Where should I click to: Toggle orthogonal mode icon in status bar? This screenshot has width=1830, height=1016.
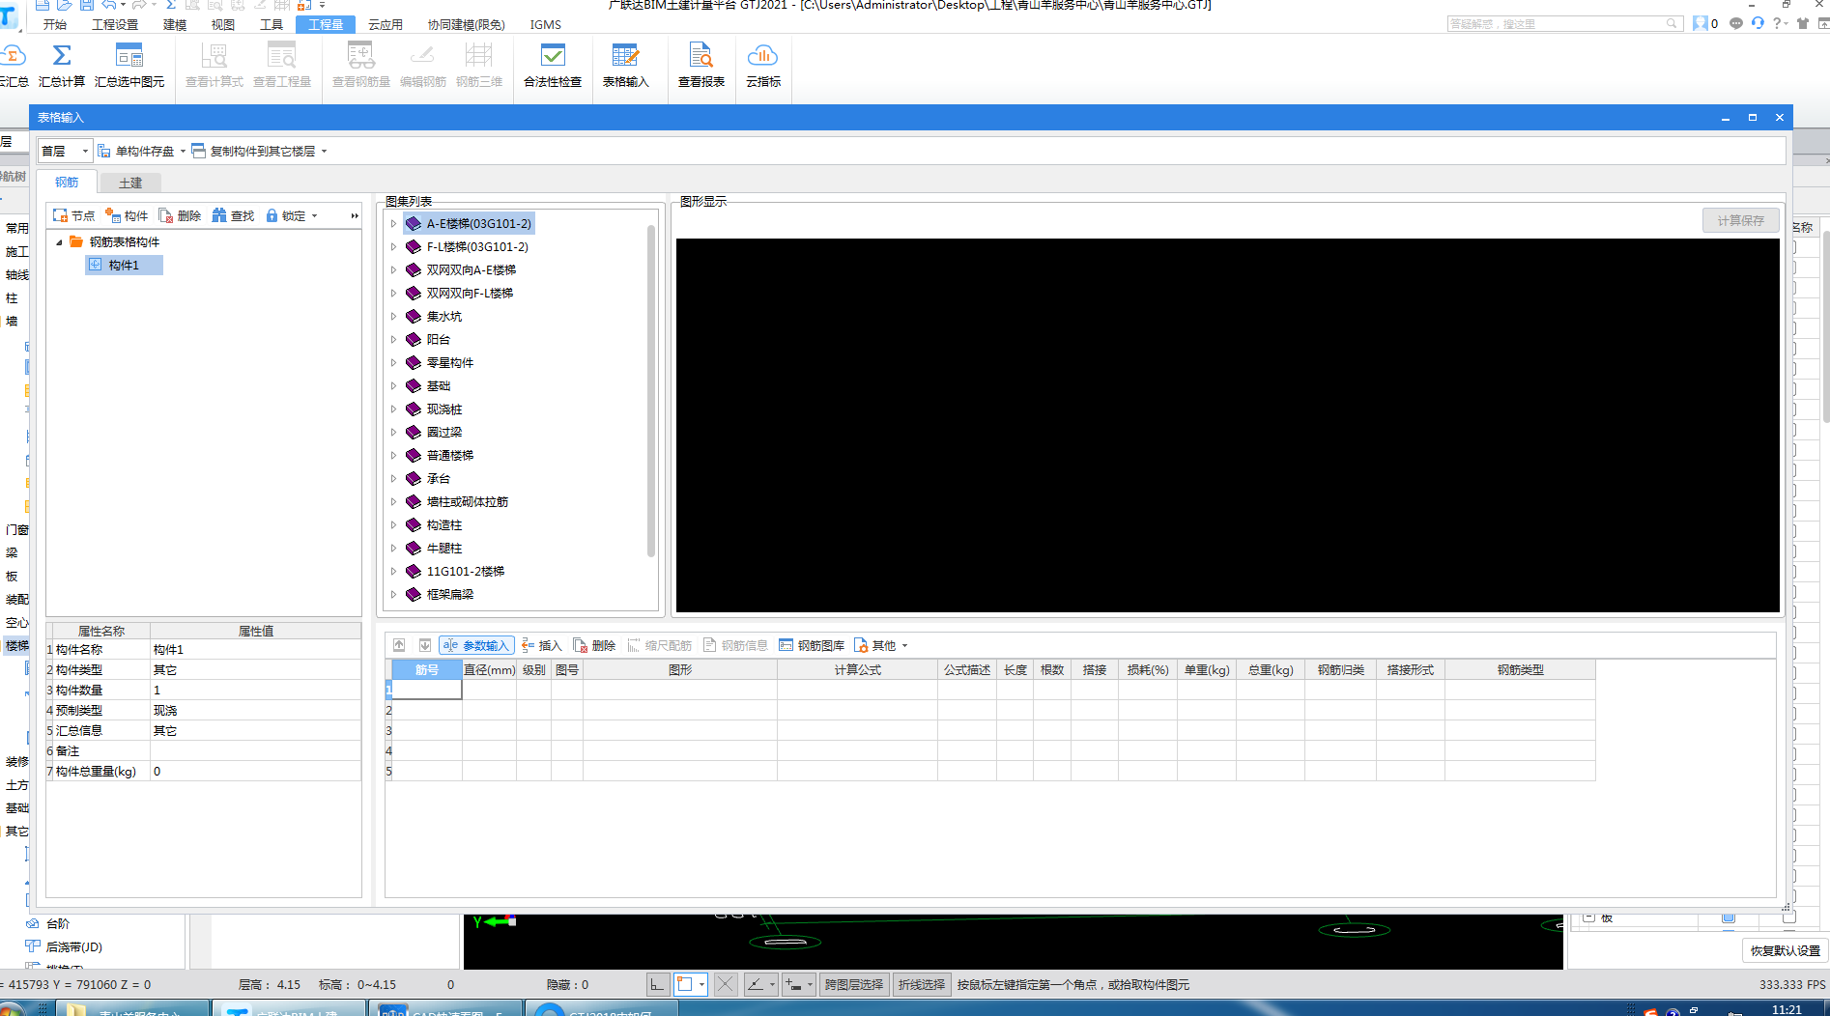coord(657,984)
